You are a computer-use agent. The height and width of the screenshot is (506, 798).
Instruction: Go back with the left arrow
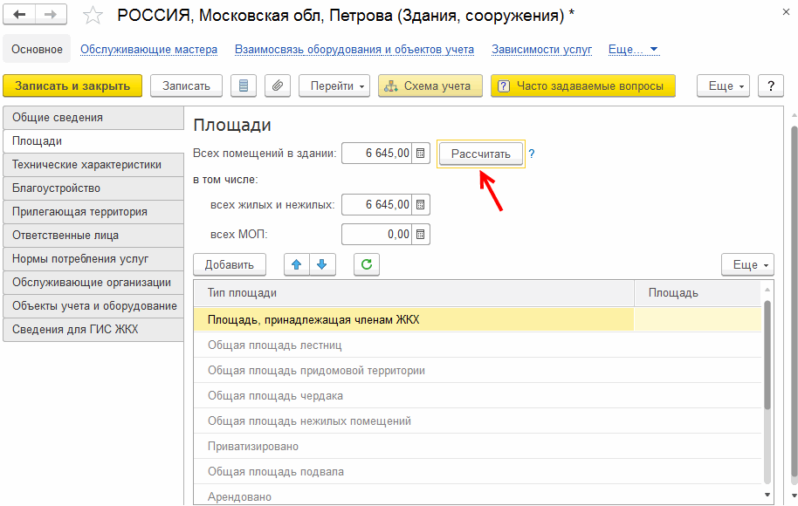[x=19, y=15]
